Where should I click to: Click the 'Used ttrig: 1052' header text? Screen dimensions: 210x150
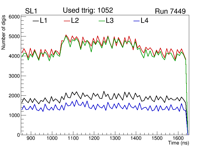(88, 10)
